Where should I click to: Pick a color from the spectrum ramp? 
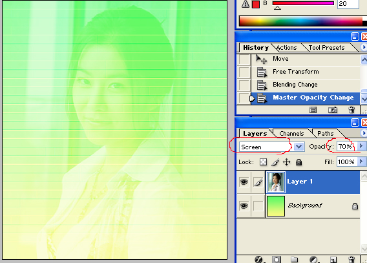pyautogui.click(x=300, y=21)
